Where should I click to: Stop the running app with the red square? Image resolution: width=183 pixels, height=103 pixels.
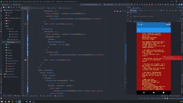[x=152, y=5]
